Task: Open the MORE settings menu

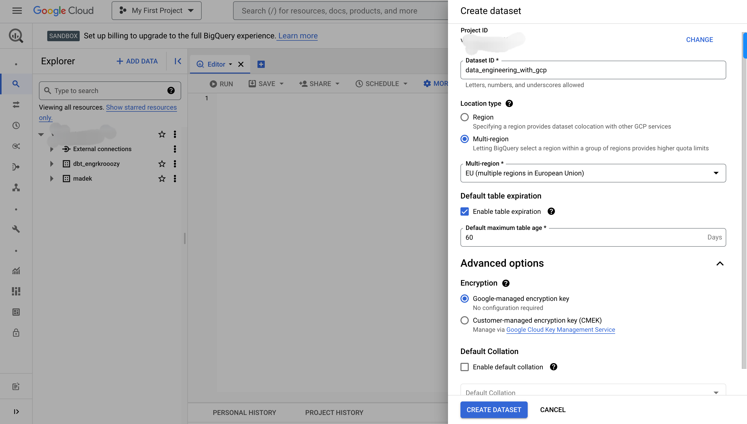Action: point(436,84)
